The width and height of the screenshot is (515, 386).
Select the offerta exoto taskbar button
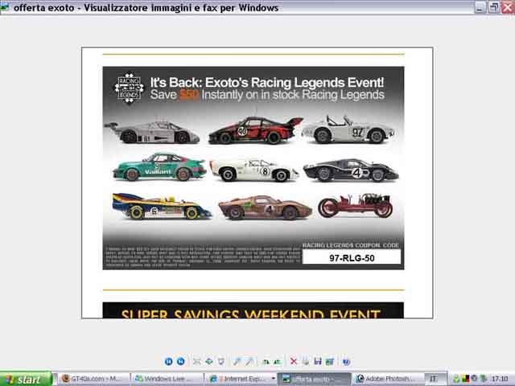(315, 379)
